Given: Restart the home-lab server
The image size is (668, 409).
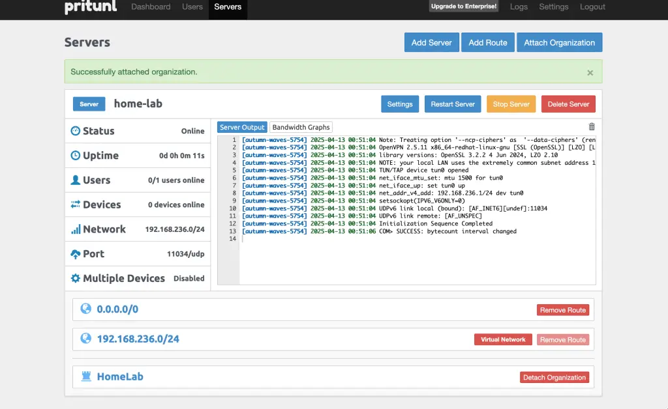Looking at the screenshot, I should (453, 104).
